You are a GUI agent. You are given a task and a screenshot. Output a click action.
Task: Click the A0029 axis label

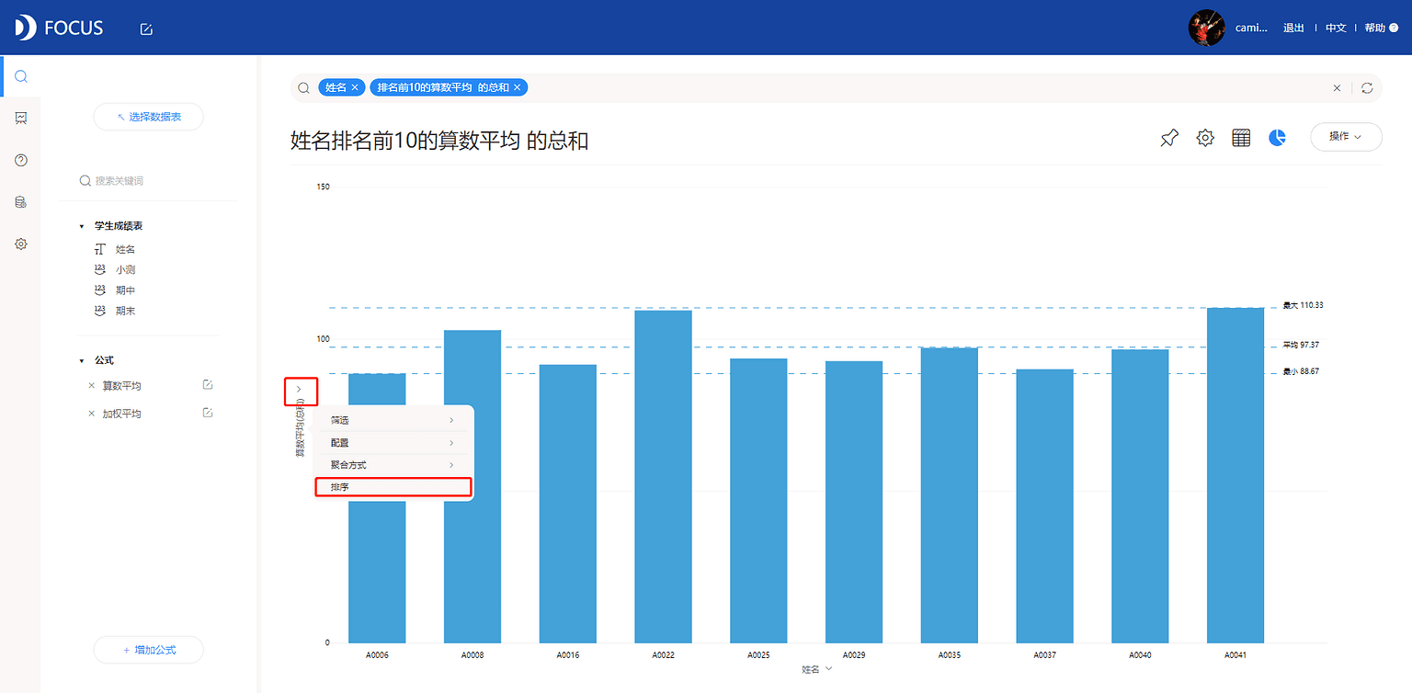pyautogui.click(x=854, y=655)
